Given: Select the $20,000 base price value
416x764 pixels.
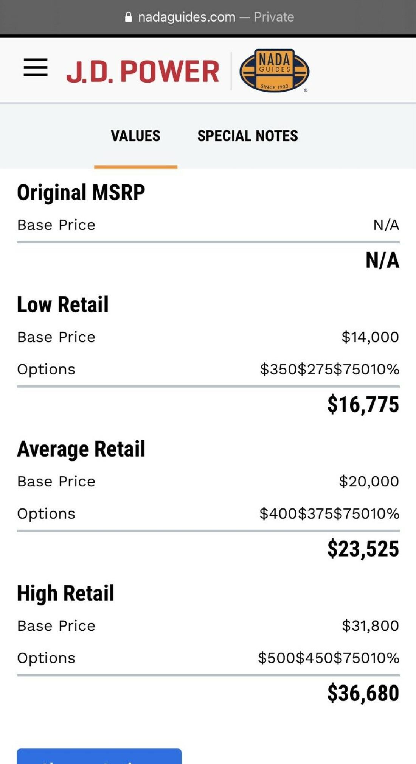Looking at the screenshot, I should click(369, 482).
